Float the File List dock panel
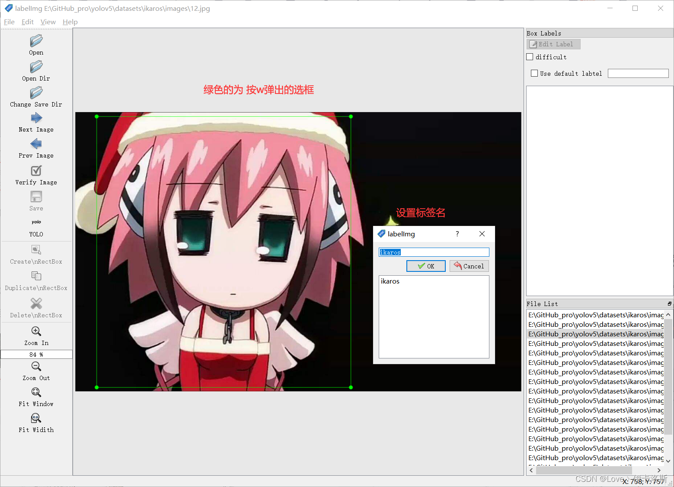674x487 pixels. tap(670, 304)
